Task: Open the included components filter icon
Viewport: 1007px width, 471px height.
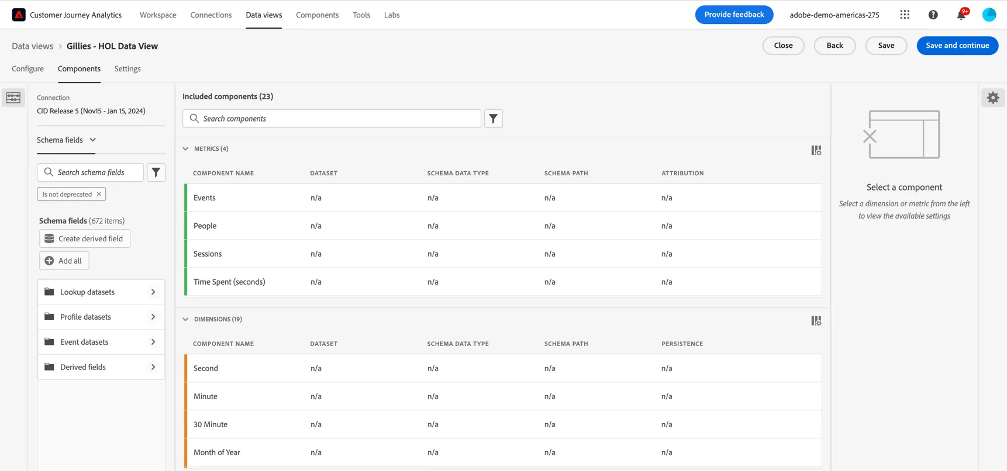Action: [494, 119]
